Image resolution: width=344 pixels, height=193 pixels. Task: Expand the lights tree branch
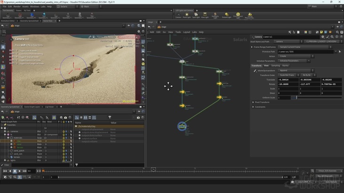click(5, 160)
